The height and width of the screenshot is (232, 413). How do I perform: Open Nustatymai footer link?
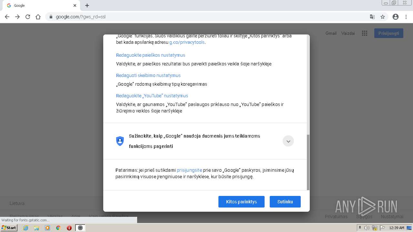point(392,217)
